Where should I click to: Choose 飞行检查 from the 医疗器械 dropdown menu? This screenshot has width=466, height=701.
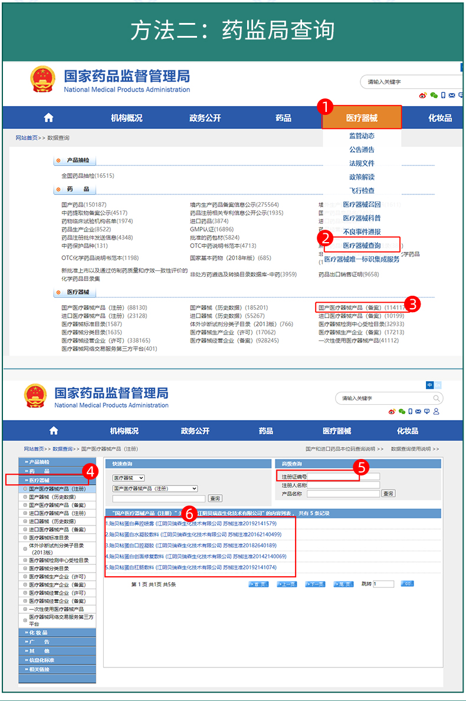tap(362, 190)
